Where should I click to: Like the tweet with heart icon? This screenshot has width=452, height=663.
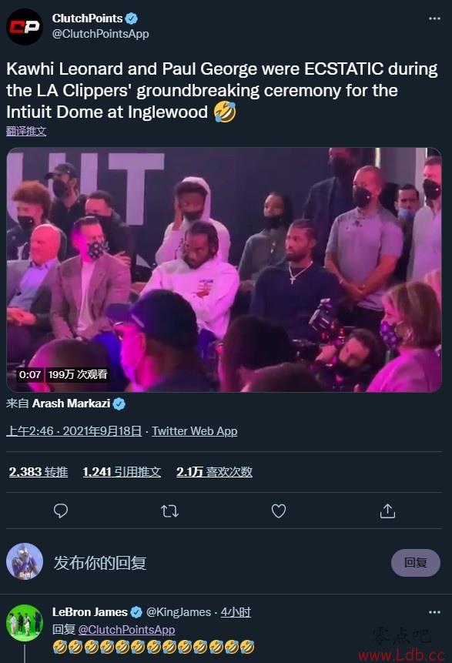(x=279, y=511)
